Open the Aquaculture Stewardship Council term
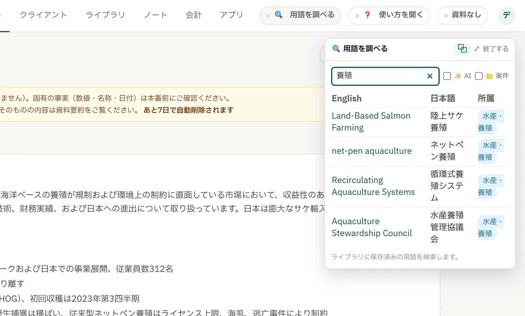525x316 pixels. pos(372,227)
